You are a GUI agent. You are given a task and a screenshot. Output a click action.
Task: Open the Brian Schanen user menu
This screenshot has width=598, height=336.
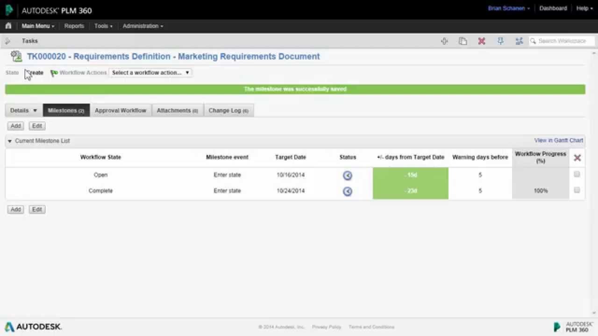(509, 8)
